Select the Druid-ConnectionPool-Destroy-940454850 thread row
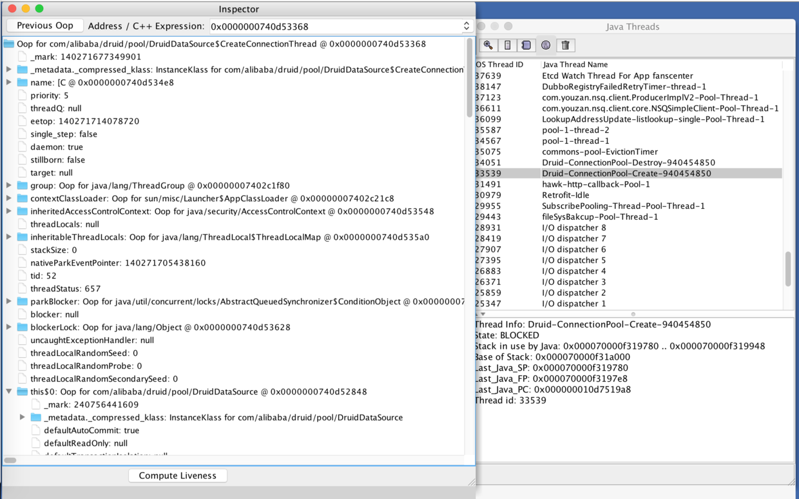The width and height of the screenshot is (799, 499). coord(628,162)
